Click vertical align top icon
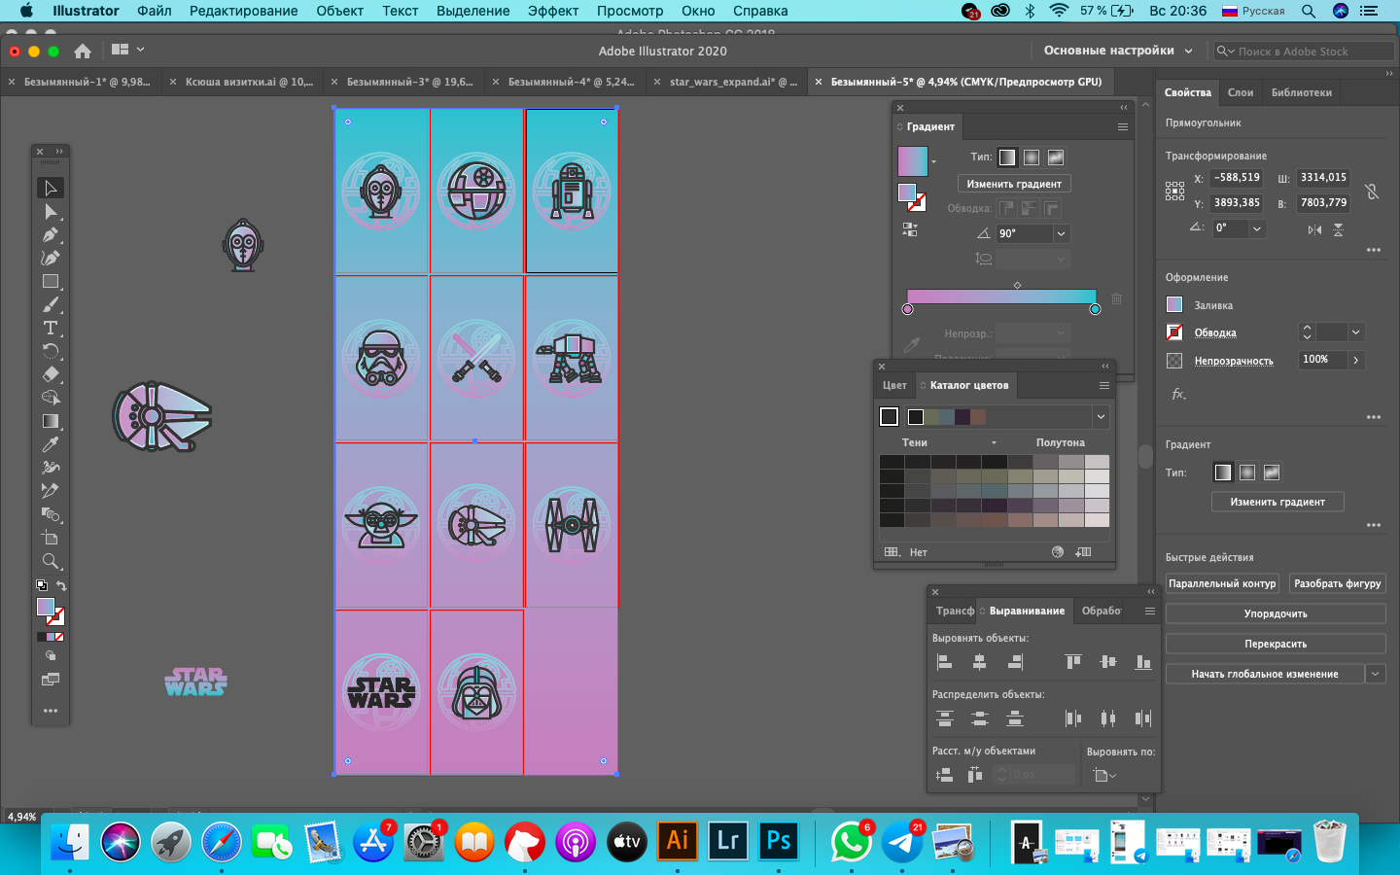This screenshot has width=1400, height=875. 1073,662
